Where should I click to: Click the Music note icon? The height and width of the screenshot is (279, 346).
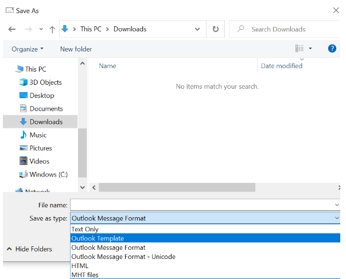click(x=23, y=135)
